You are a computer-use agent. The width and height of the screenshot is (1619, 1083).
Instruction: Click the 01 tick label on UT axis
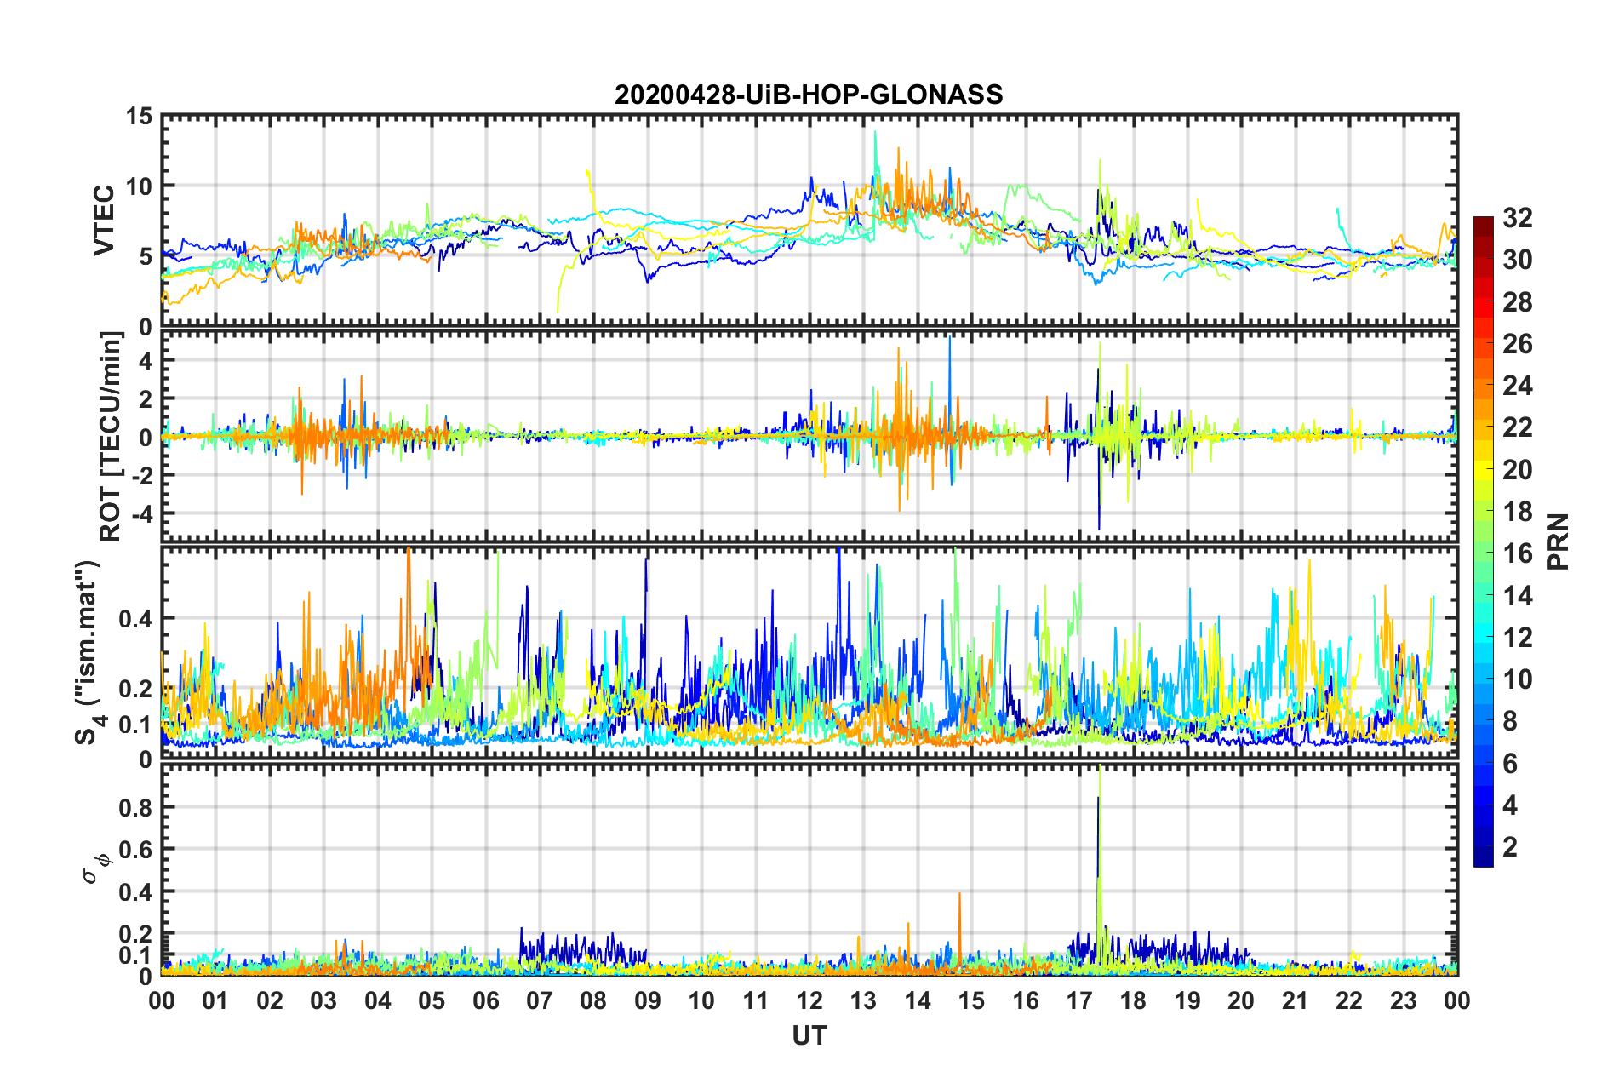pyautogui.click(x=215, y=1001)
